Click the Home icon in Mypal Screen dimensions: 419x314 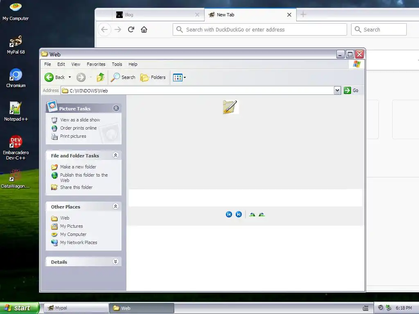point(144,29)
